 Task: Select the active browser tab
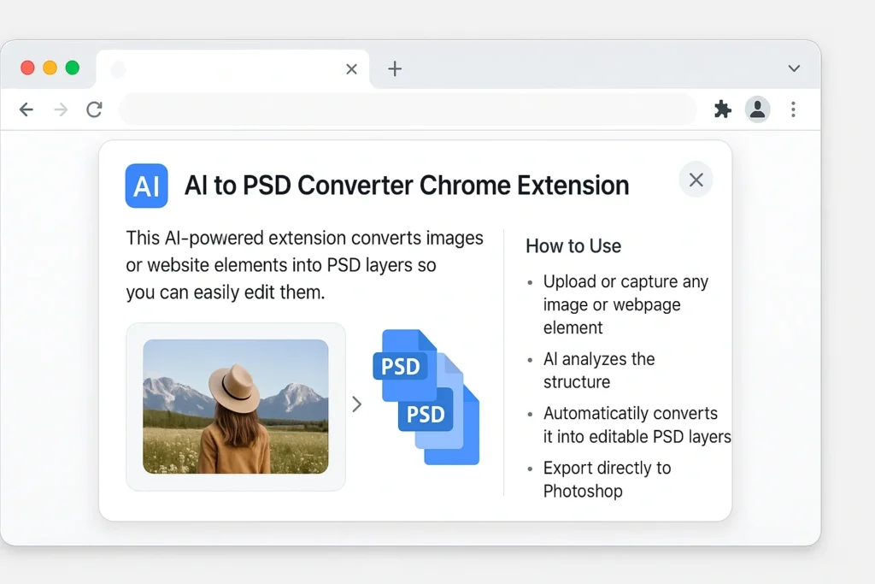pos(222,68)
